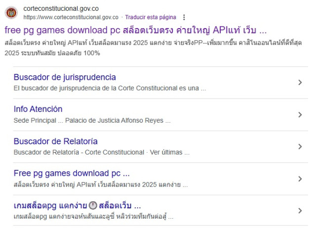
Task: Click the snippet text ending with Ver últimas
Action: pyautogui.click(x=101, y=153)
